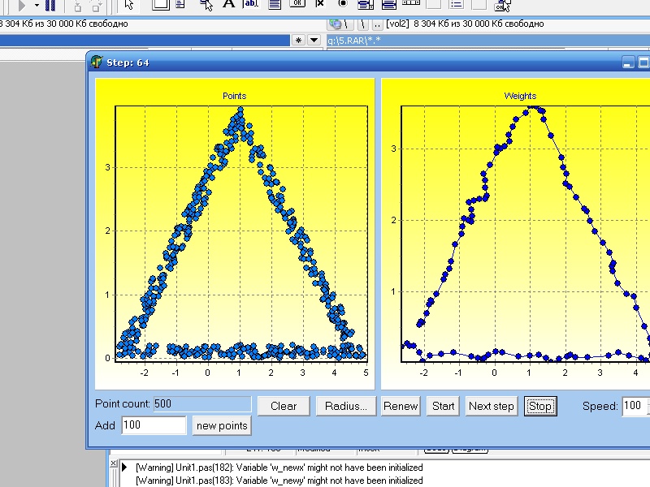This screenshot has height=487, width=650.
Task: Open the dropdown next to Run button
Action: [37, 5]
